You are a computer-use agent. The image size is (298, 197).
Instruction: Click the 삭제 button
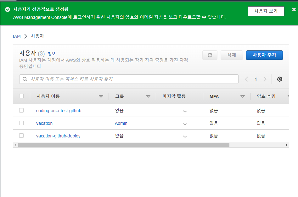232,55
